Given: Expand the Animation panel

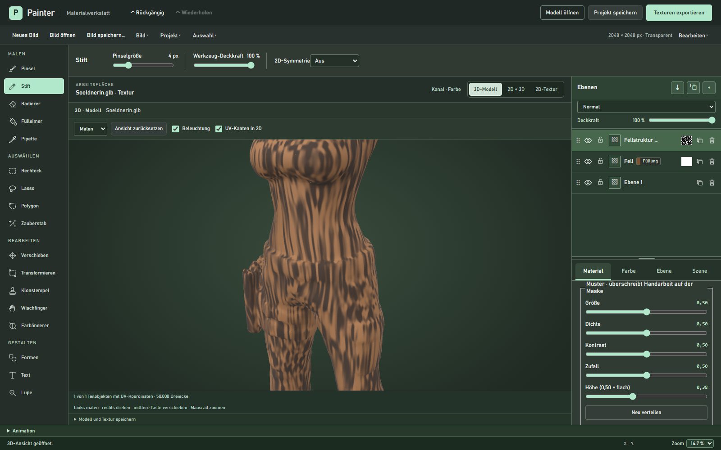Looking at the screenshot, I should pyautogui.click(x=21, y=431).
